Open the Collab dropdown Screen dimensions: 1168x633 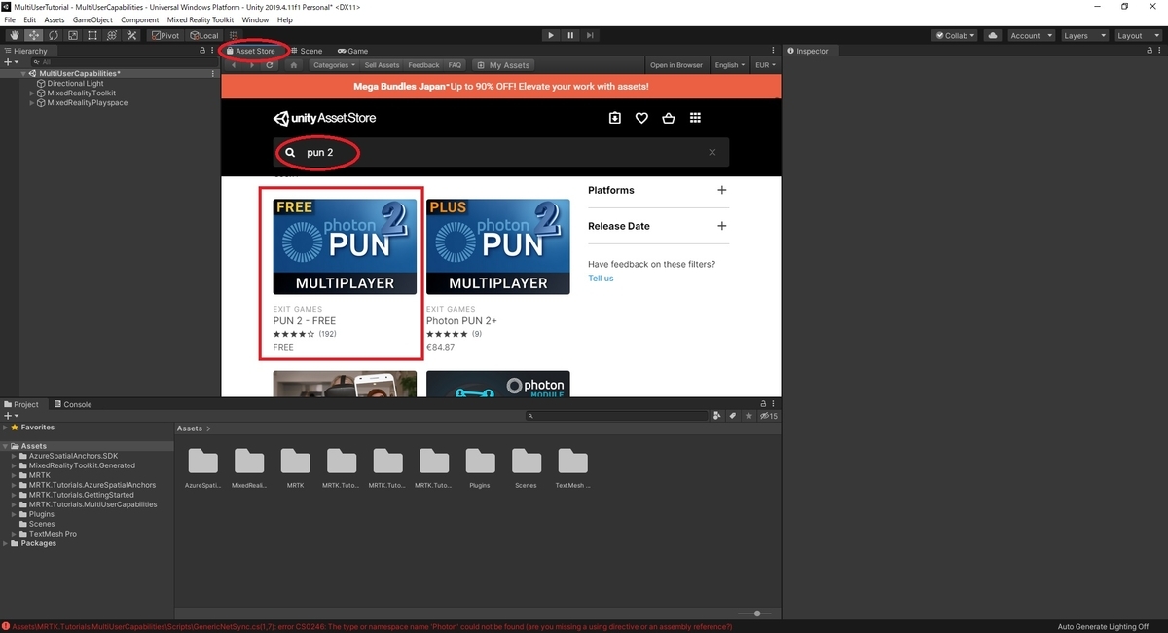coord(955,35)
